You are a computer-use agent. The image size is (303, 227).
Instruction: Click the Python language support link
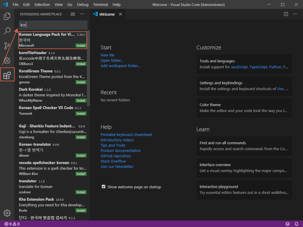(275, 67)
